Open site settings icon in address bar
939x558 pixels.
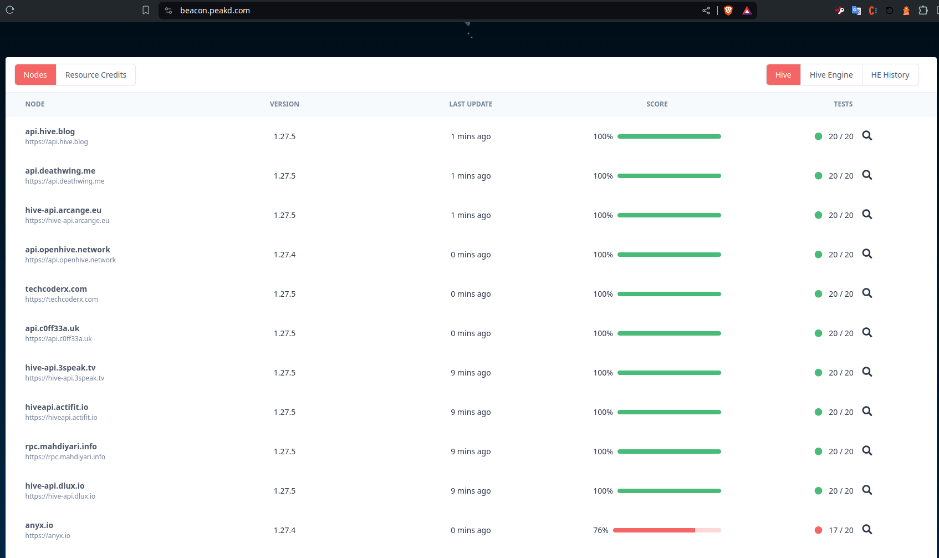tap(169, 10)
